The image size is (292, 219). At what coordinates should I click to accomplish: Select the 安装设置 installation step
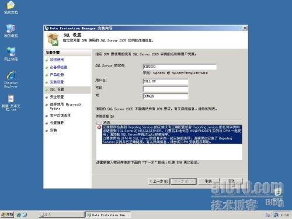click(57, 82)
